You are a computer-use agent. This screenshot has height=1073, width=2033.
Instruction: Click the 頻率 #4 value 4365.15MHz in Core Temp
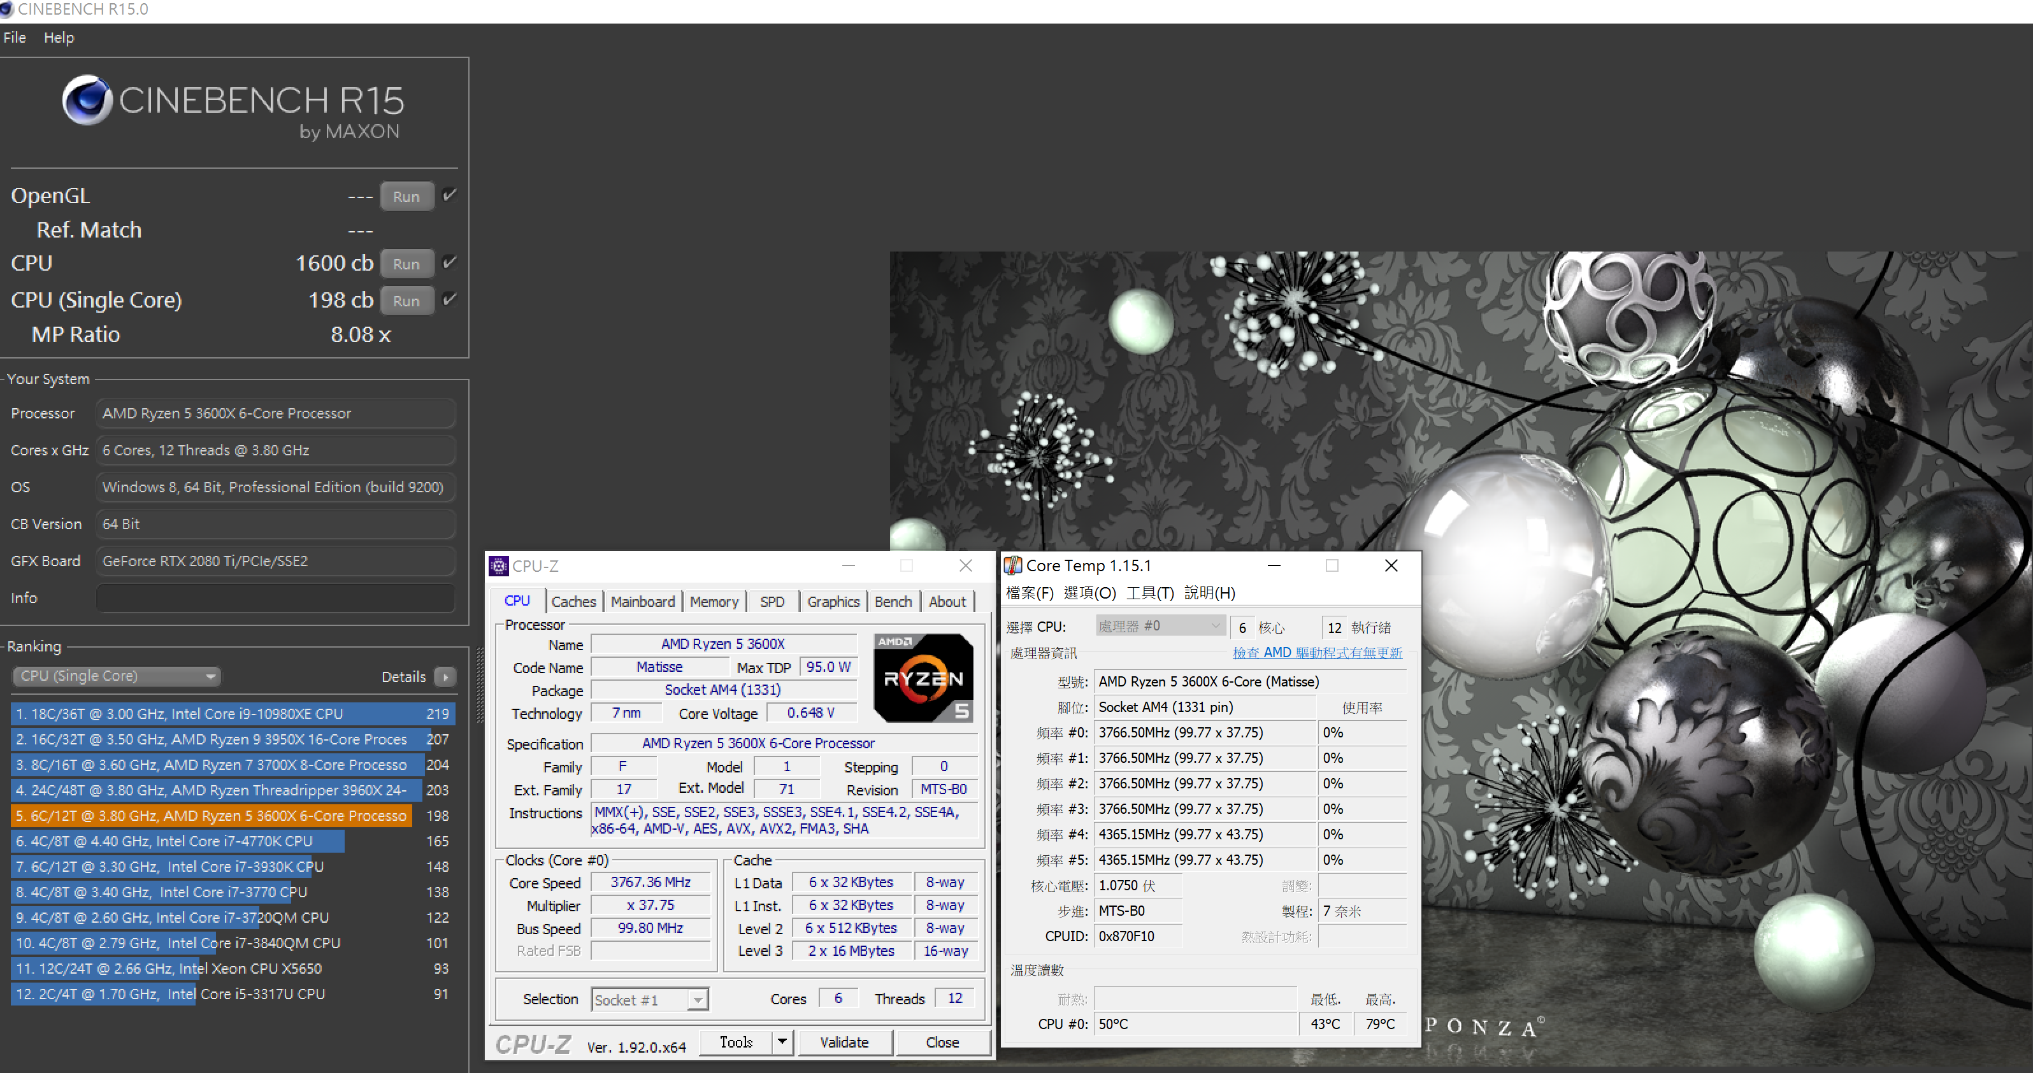[1204, 834]
